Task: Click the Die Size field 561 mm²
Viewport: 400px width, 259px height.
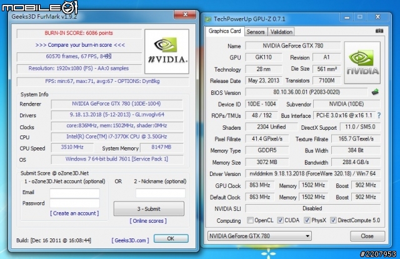Action: pos(326,69)
